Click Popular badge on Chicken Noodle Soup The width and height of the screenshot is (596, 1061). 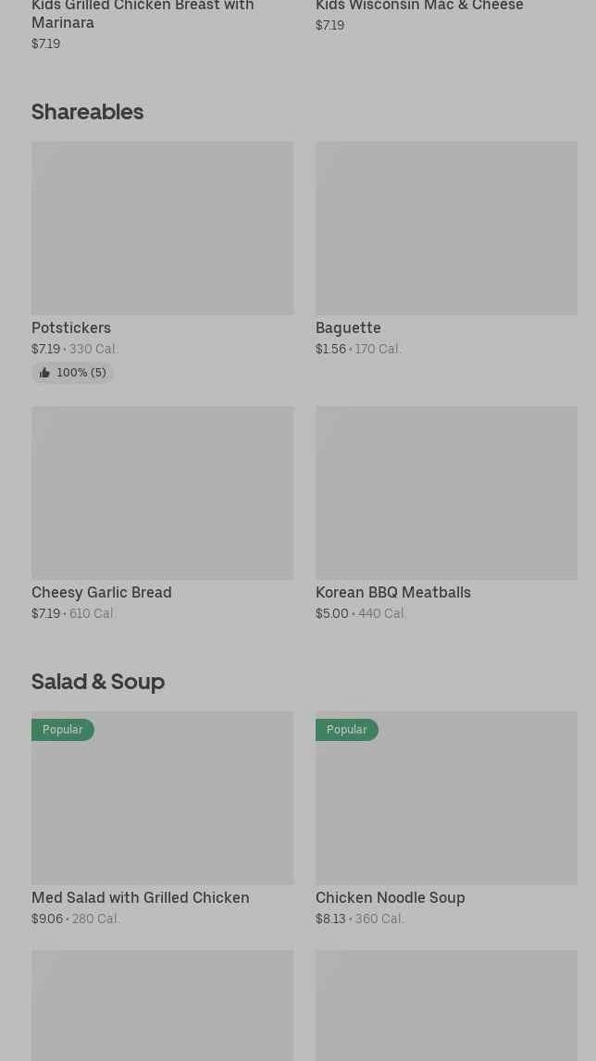click(x=347, y=730)
